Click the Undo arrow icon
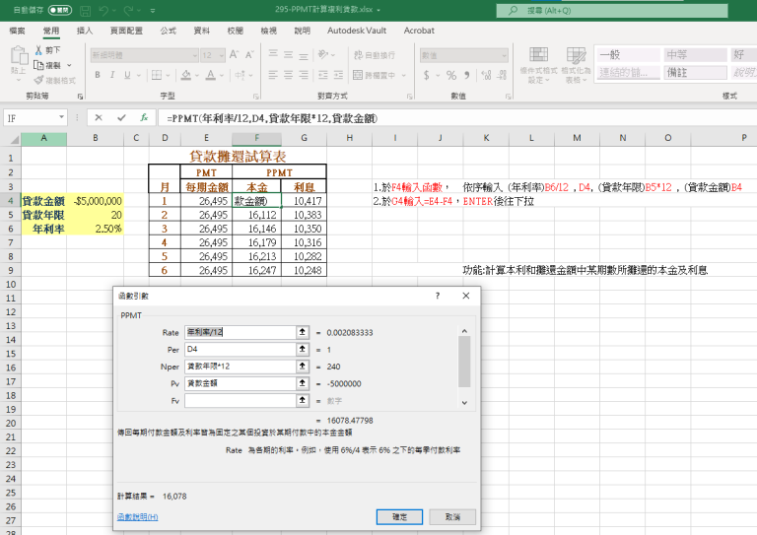Viewport: 757px width, 535px height. pyautogui.click(x=103, y=10)
